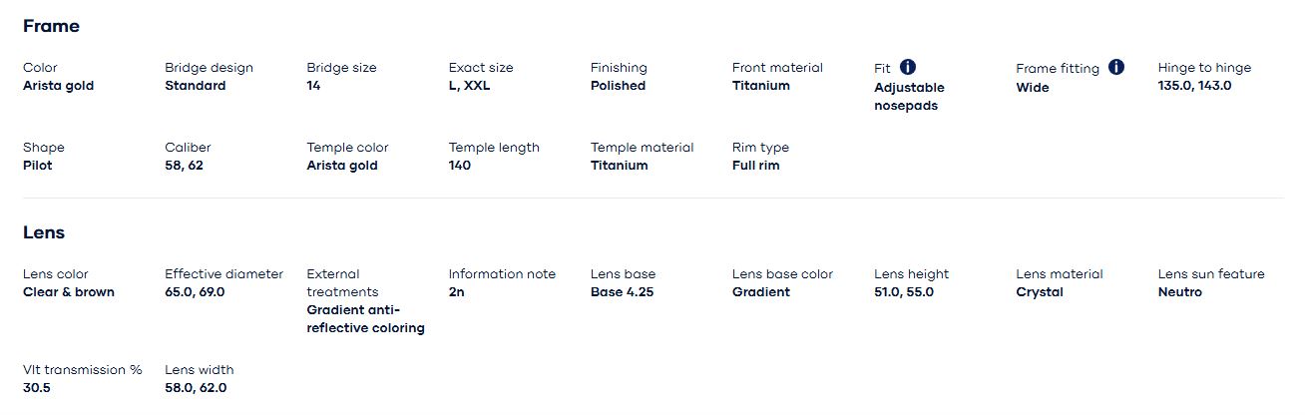Click the Polished finishing value

(x=618, y=86)
